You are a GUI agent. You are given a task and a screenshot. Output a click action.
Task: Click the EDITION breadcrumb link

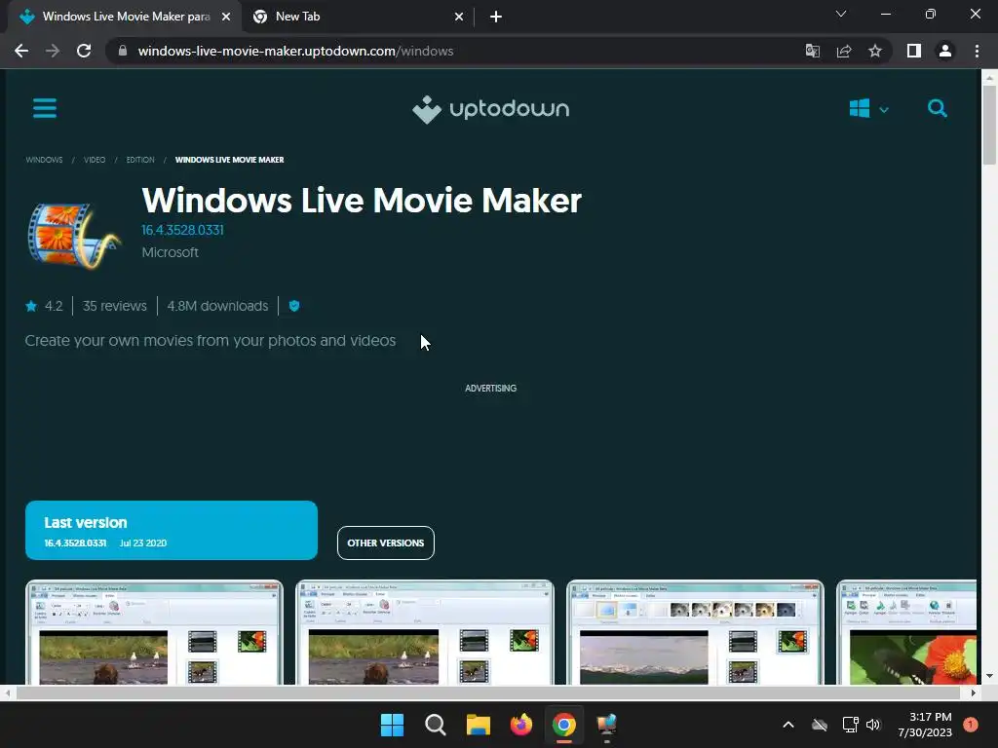point(140,160)
